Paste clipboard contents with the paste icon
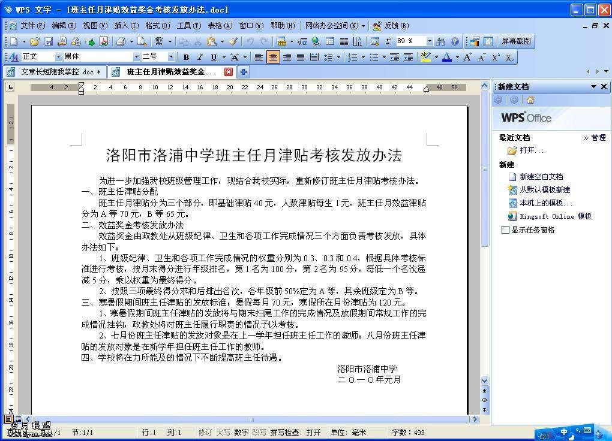The width and height of the screenshot is (612, 441). (x=212, y=41)
